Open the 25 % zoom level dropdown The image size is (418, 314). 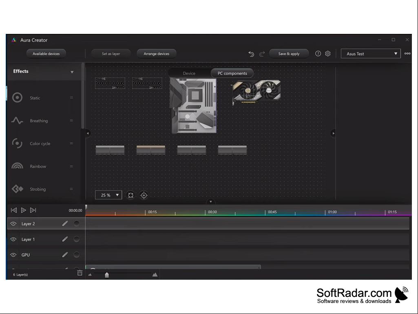[108, 195]
